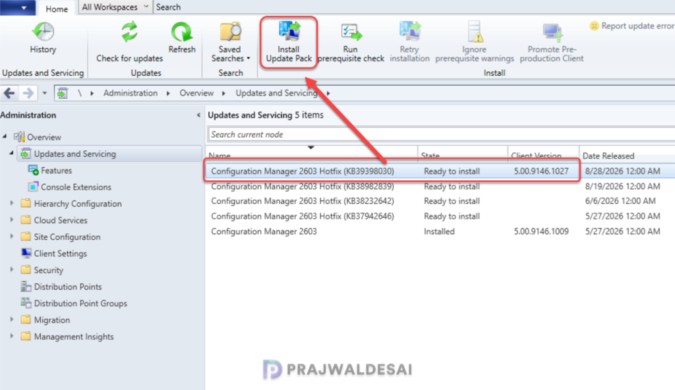Screen dimensions: 675x390
Task: Click the green Refresh icon
Action: [x=182, y=32]
